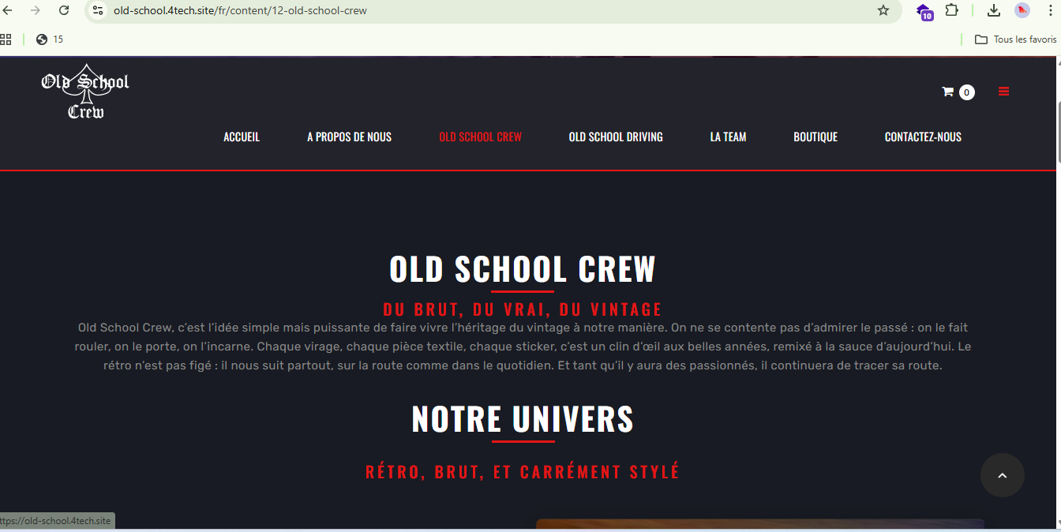Click the browser back arrow
This screenshot has width=1061, height=532.
tap(8, 11)
